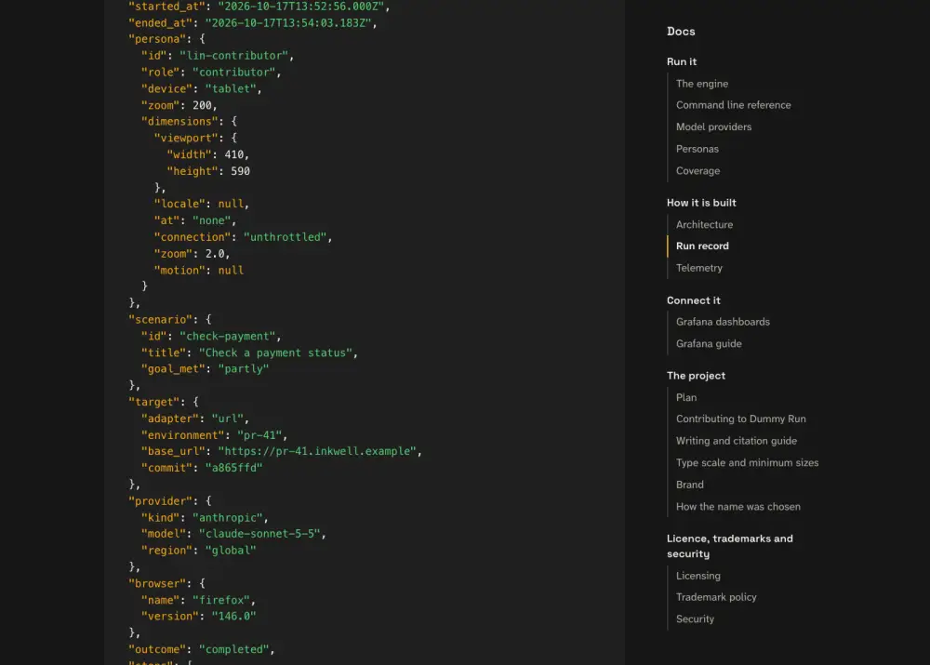Click the "Check a payment status" title

[275, 353]
